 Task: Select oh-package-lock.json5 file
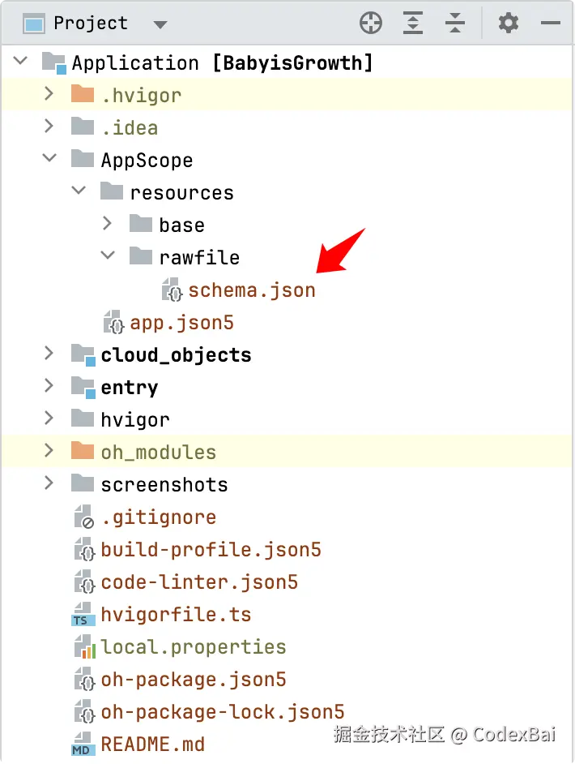pyautogui.click(x=223, y=712)
